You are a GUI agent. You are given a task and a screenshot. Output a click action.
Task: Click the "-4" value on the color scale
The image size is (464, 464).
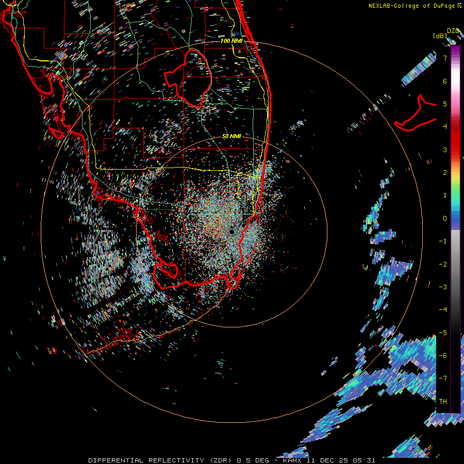coord(443,309)
